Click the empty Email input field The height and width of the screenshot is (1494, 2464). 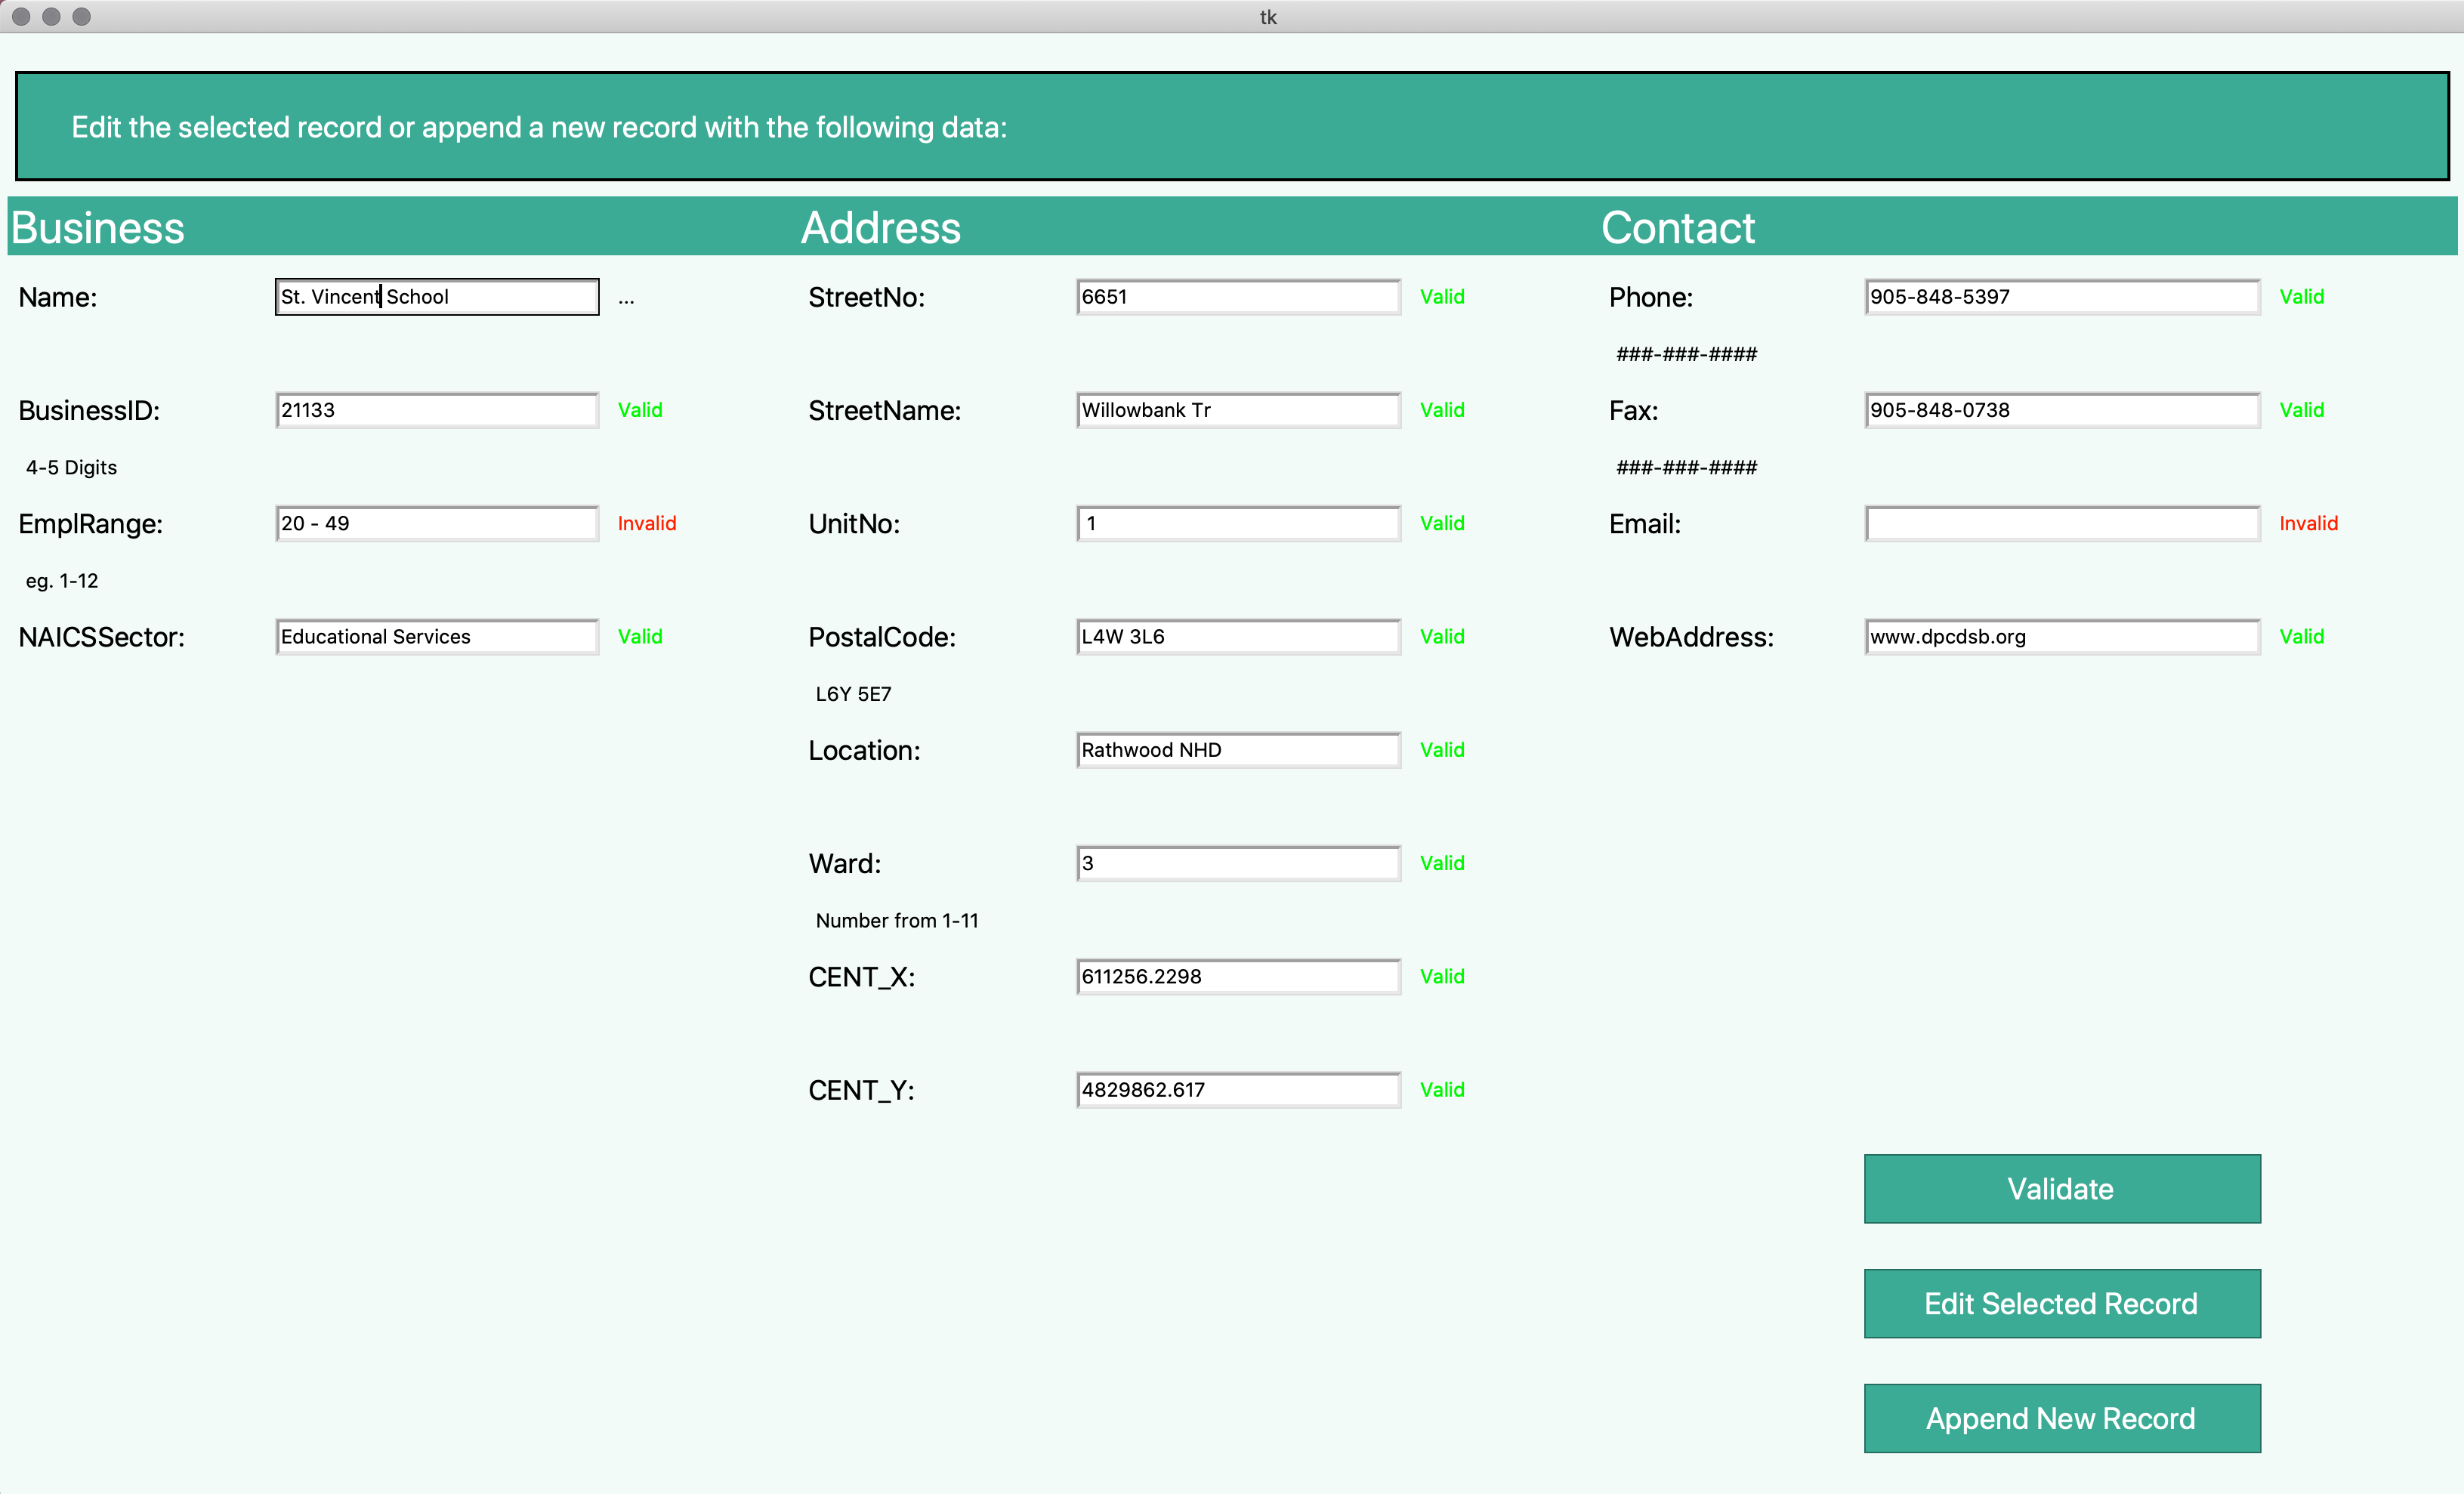(2061, 523)
